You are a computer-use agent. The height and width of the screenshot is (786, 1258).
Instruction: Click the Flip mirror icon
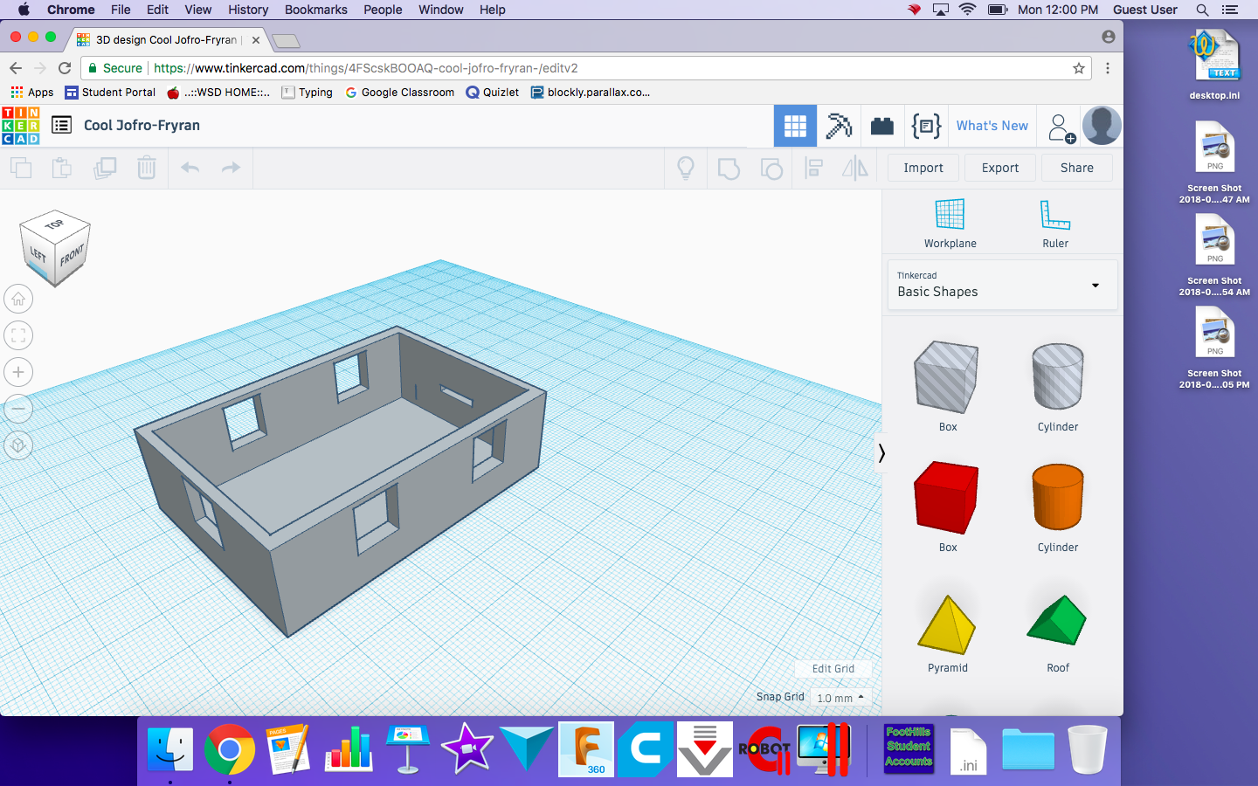point(855,168)
